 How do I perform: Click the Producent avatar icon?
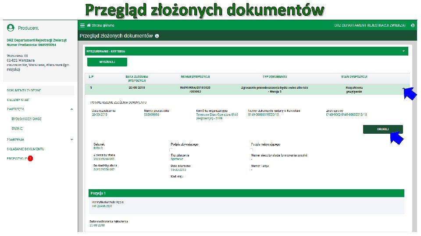11,28
